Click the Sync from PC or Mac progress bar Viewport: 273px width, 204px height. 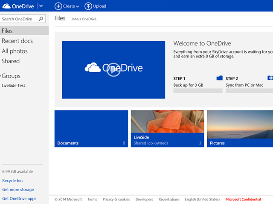tap(249, 91)
